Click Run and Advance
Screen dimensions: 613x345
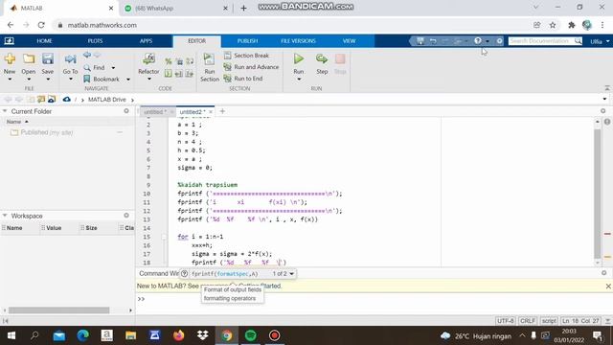tap(251, 67)
